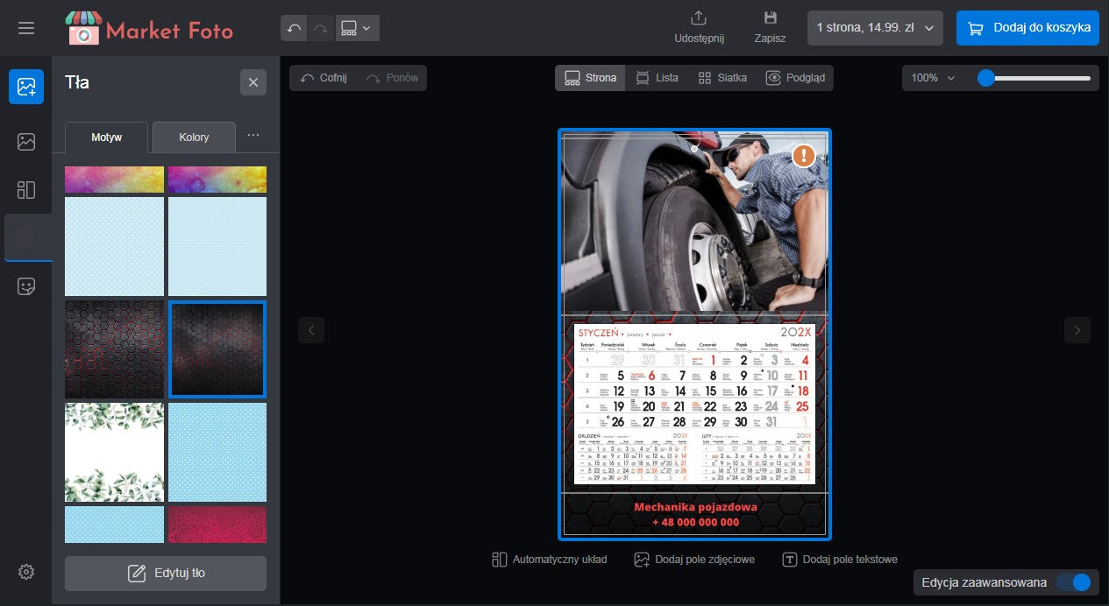Open settings gear in sidebar
Screen dimensions: 1109x606
pyautogui.click(x=26, y=572)
